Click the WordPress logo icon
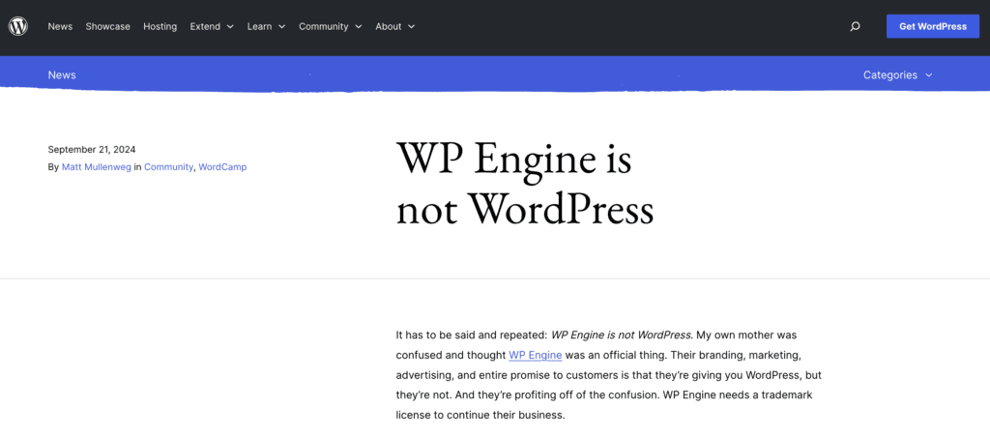The image size is (990, 437). 17,26
